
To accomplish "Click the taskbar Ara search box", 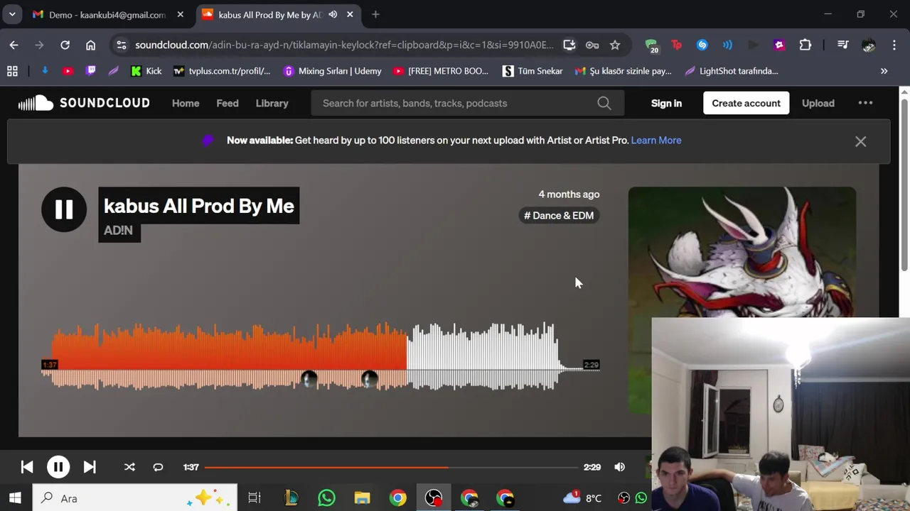I will click(135, 498).
